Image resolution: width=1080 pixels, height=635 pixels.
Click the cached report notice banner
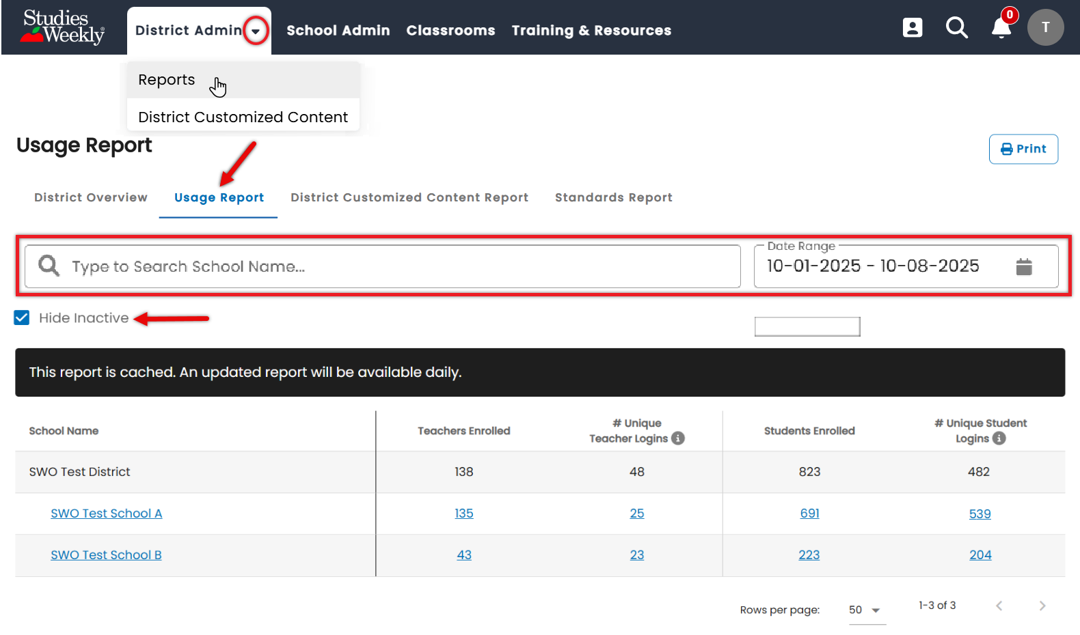point(540,372)
